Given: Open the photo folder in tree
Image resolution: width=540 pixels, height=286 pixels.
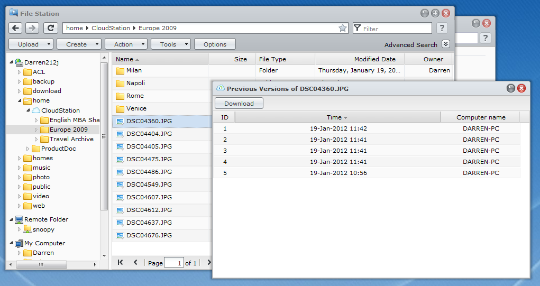Looking at the screenshot, I should (36, 177).
